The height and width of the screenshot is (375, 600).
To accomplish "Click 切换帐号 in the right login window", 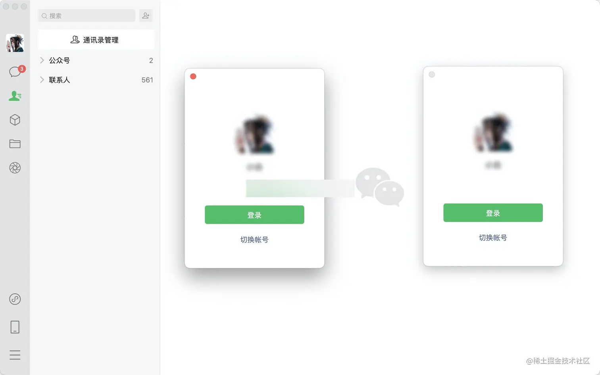I will pyautogui.click(x=493, y=238).
